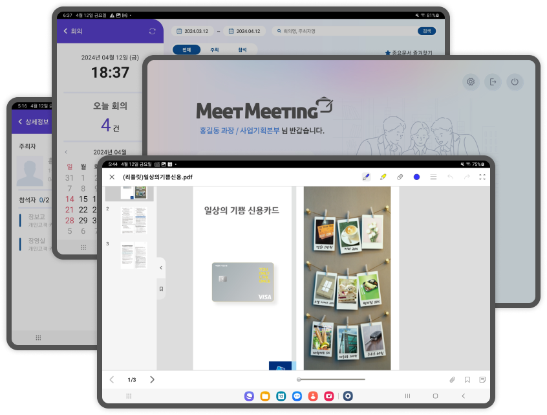547x415 pixels.
Task: Tap the back navigation button
Action: pyautogui.click(x=464, y=396)
